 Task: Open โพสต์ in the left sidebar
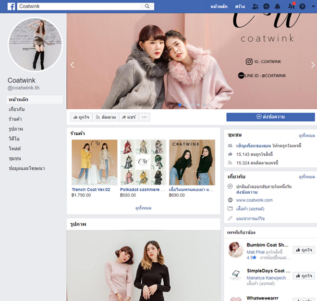15,149
